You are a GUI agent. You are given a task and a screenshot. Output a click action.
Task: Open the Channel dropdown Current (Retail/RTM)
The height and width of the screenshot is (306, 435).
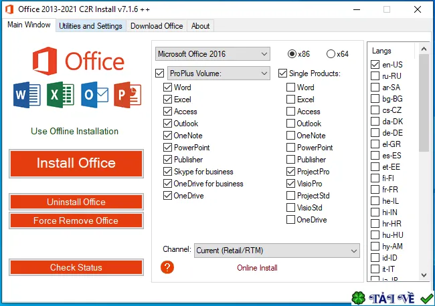tap(277, 251)
